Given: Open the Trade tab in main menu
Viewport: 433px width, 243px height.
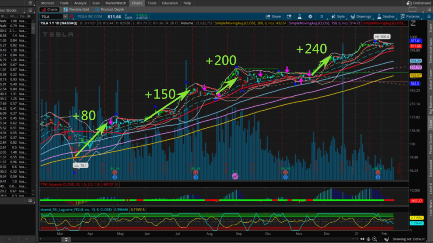Looking at the screenshot, I should click(64, 3).
